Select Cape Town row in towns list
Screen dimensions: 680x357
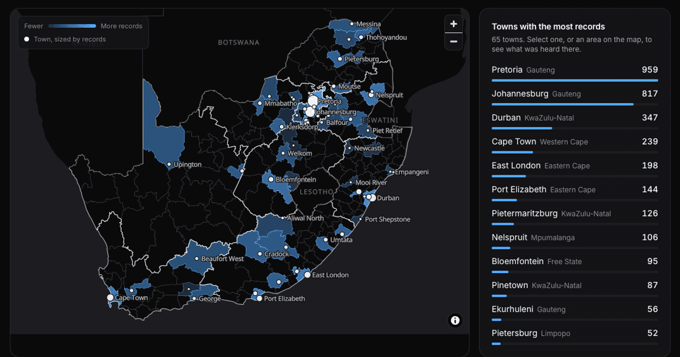[575, 144]
